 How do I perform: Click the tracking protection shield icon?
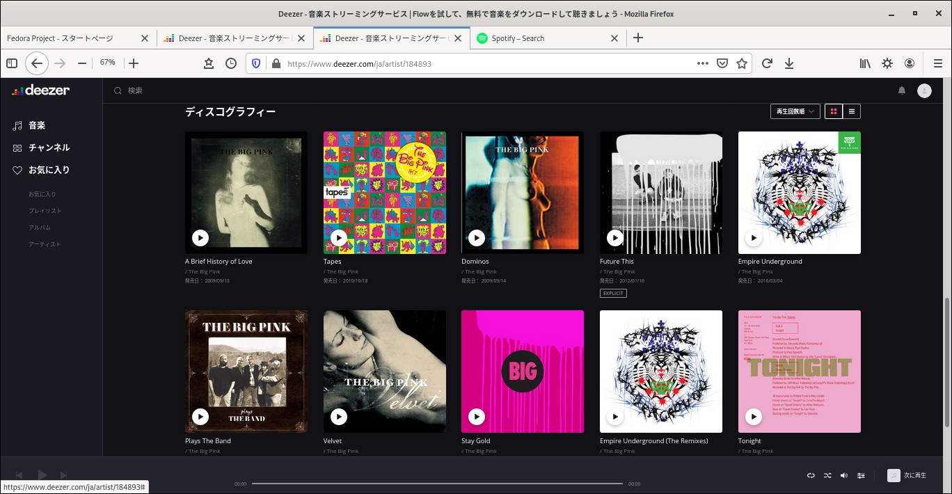[x=256, y=63]
